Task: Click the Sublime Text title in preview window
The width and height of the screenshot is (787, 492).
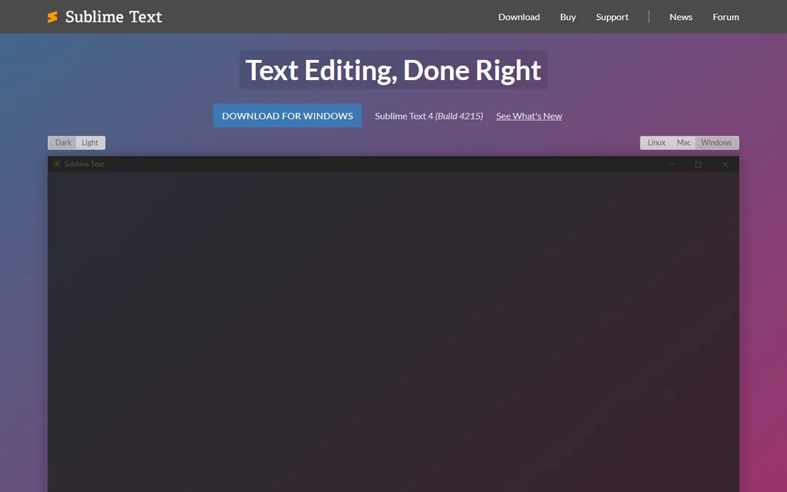Action: tap(84, 164)
